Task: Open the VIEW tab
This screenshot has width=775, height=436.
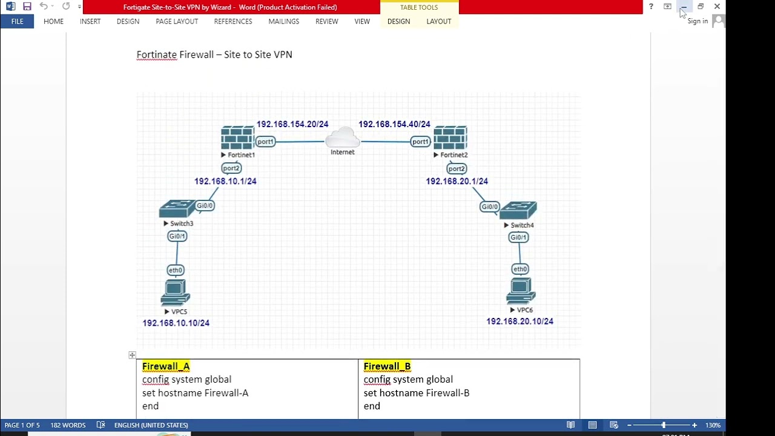Action: coord(362,21)
